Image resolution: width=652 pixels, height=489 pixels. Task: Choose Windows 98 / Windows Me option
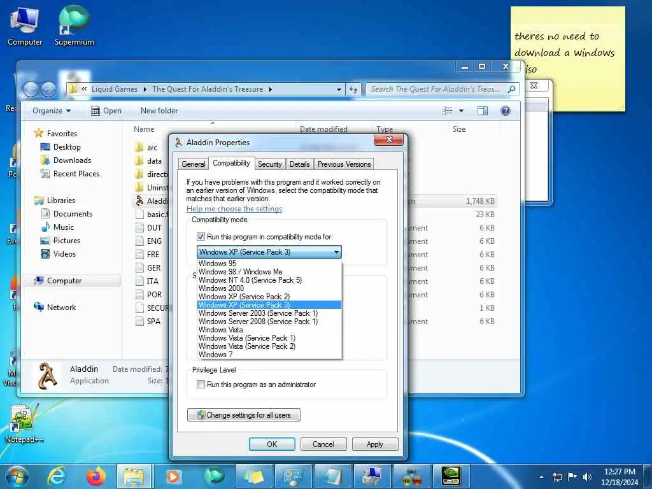pos(269,271)
